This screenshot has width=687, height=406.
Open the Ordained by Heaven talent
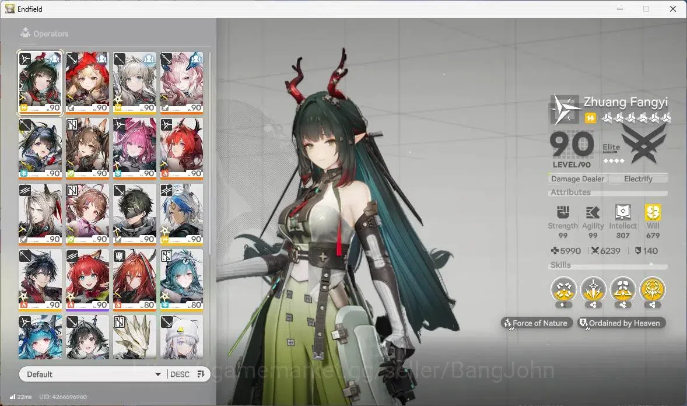(621, 323)
